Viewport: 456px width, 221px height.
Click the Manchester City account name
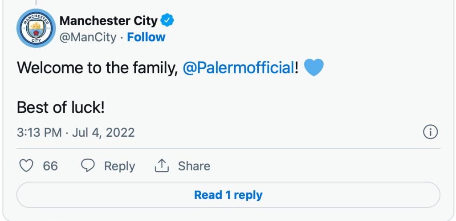click(x=108, y=20)
